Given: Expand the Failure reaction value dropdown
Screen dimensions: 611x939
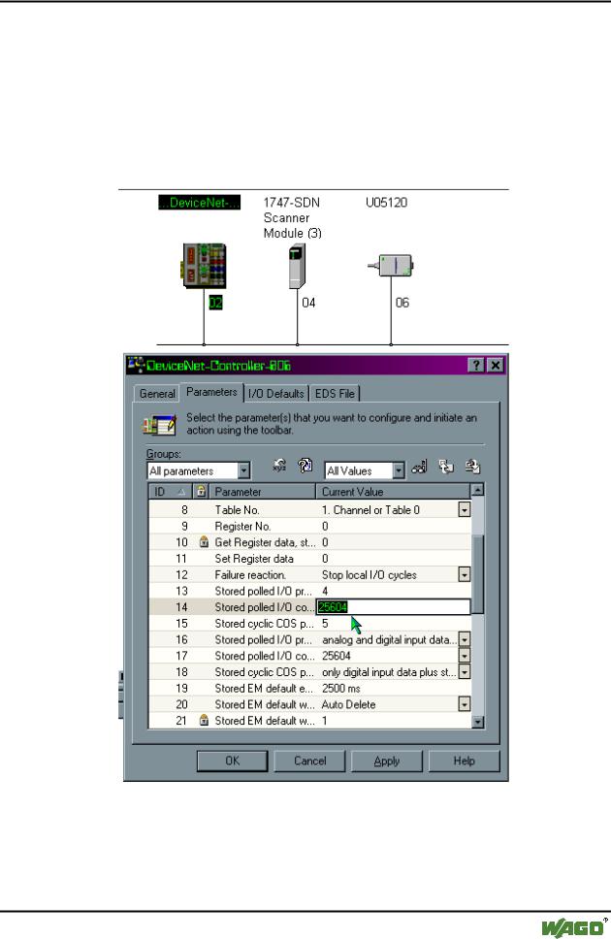Looking at the screenshot, I should pos(465,575).
